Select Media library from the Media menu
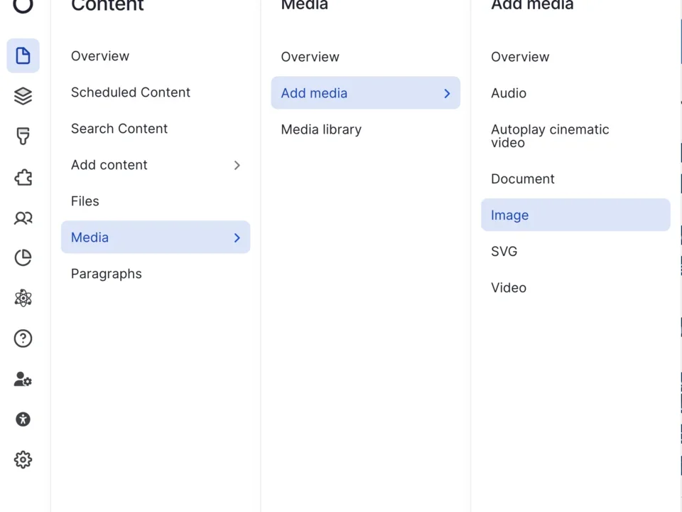 pos(321,129)
